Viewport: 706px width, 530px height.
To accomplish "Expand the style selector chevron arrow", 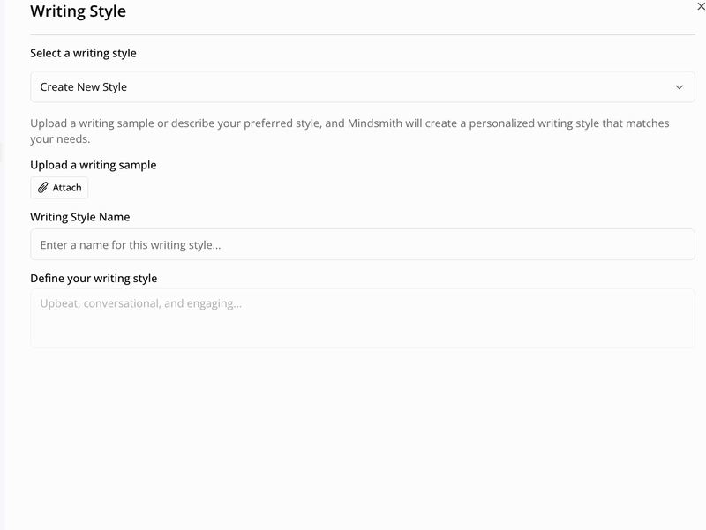I will coord(679,87).
